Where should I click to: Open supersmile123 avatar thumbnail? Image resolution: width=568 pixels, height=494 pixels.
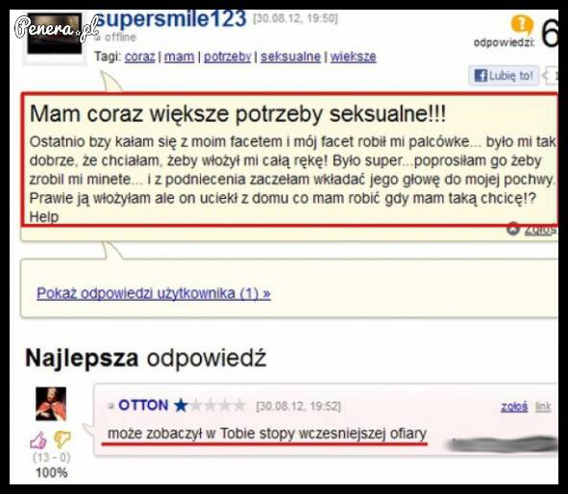coord(55,34)
